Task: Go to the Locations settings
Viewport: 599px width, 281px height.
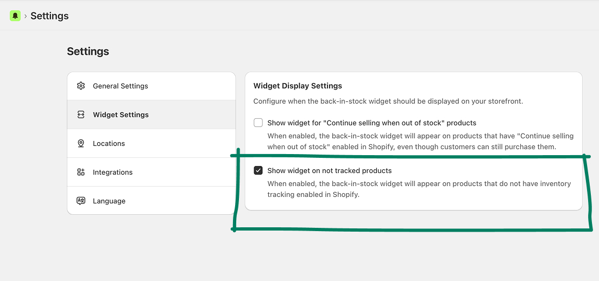Action: pos(109,143)
